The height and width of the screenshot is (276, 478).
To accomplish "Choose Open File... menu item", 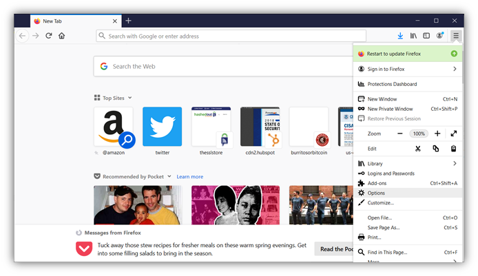I will pos(408,217).
